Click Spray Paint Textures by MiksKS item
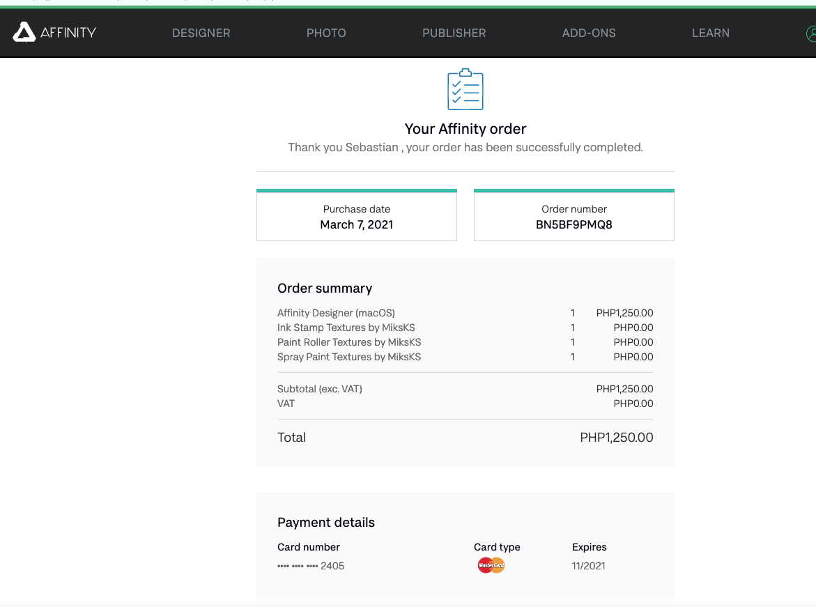This screenshot has height=607, width=816. 349,357
